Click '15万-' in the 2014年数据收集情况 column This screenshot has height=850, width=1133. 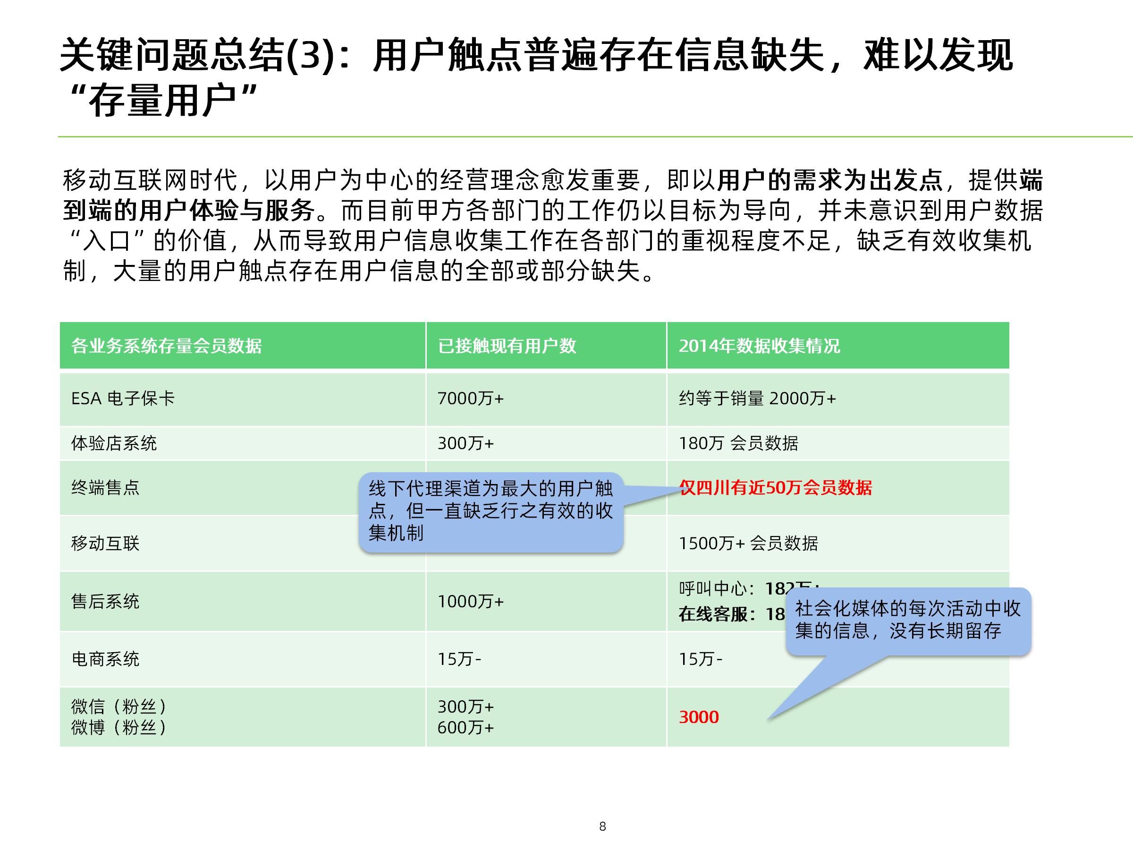coord(700,659)
